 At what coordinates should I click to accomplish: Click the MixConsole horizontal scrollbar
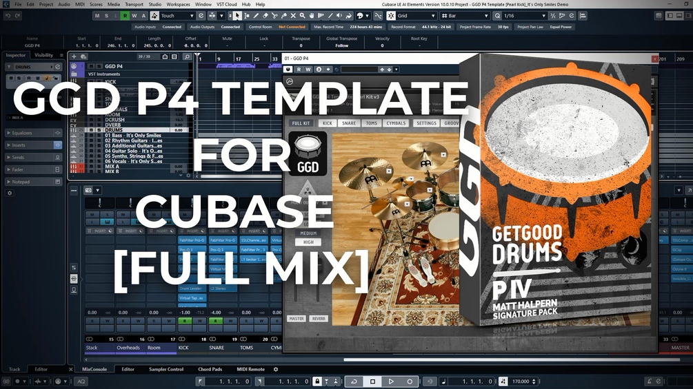[x=512, y=359]
